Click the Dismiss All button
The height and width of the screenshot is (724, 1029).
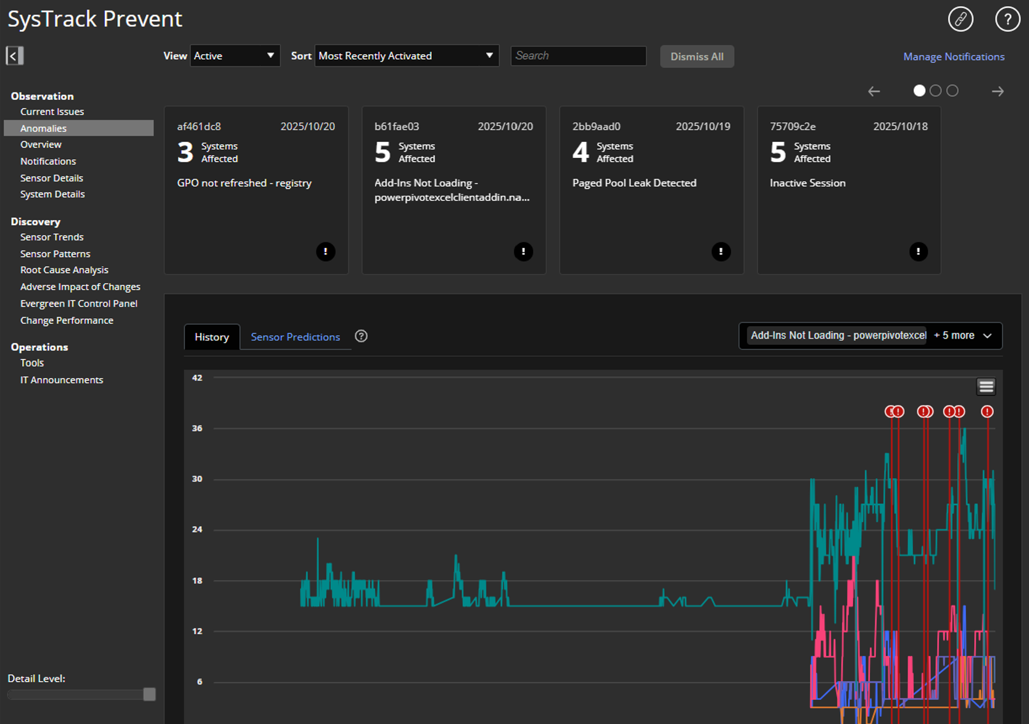696,56
